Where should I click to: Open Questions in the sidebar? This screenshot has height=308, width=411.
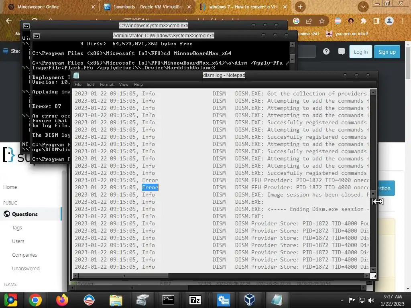click(31, 214)
